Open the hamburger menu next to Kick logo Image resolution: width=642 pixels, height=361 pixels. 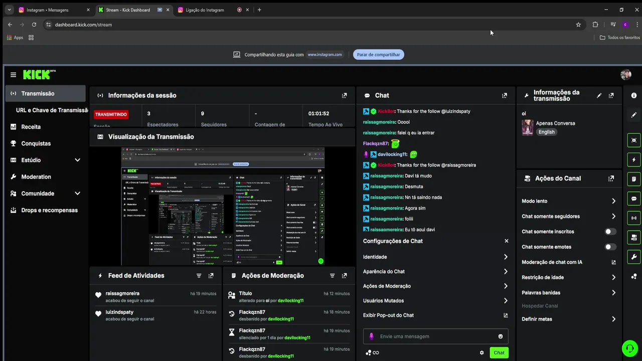click(13, 75)
